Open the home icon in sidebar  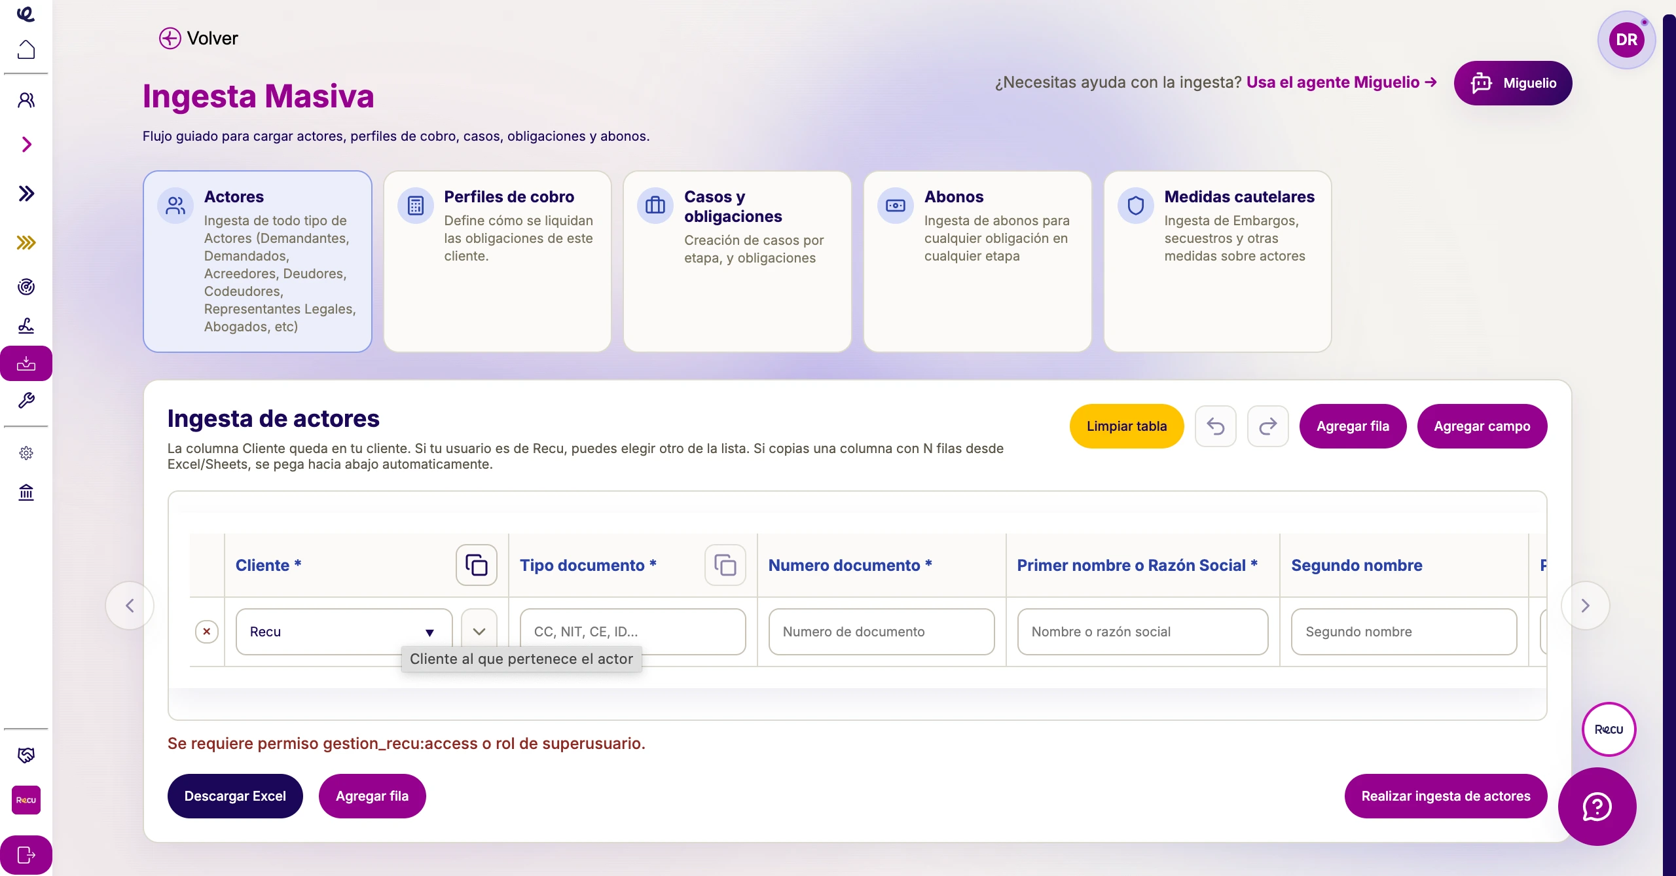point(26,50)
